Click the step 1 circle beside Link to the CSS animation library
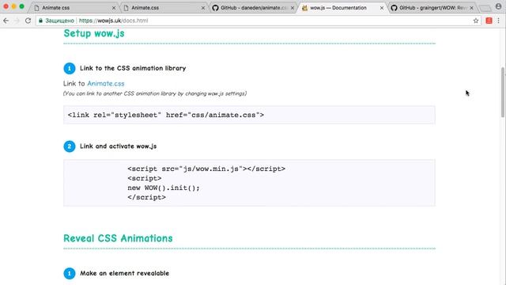 [x=70, y=68]
